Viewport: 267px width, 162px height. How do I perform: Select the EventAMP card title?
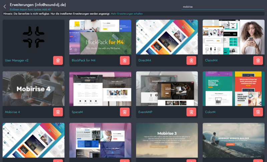point(145,112)
